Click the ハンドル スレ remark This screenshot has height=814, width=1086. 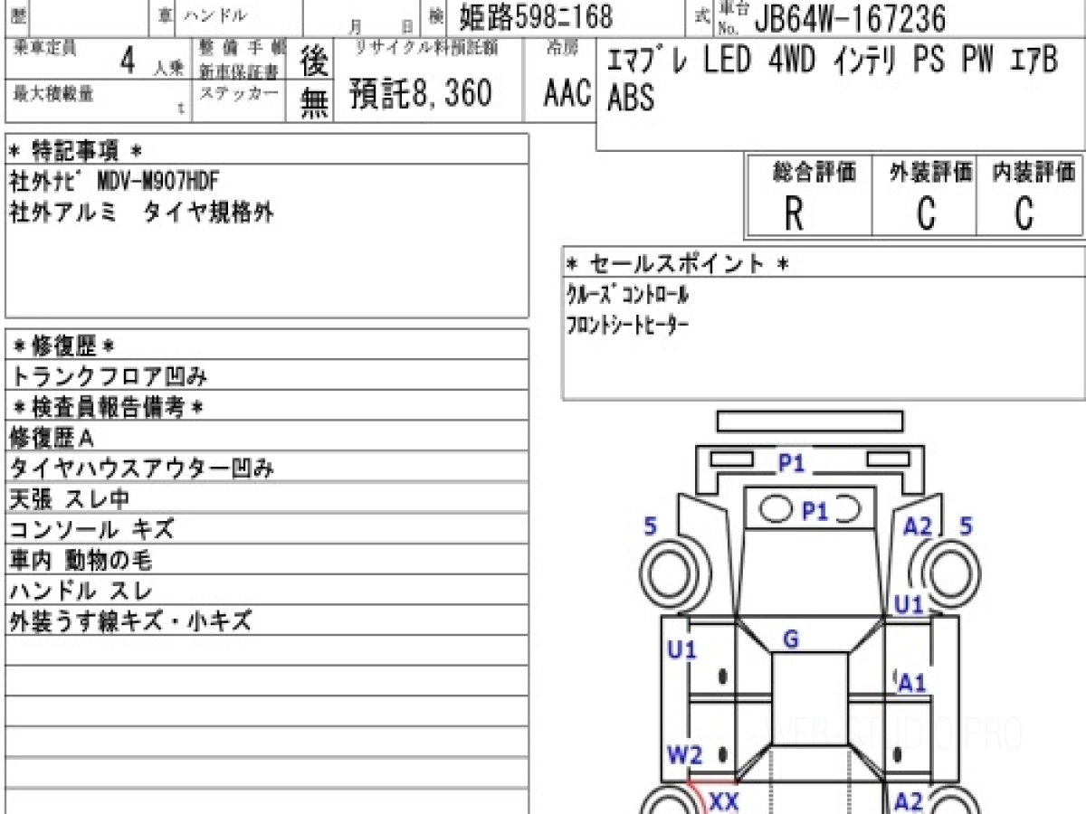click(81, 592)
